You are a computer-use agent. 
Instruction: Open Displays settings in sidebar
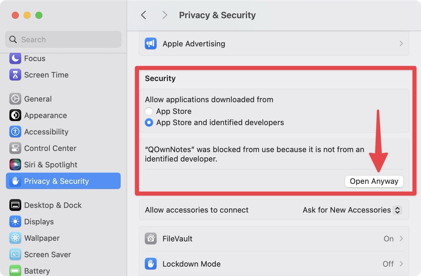(x=39, y=222)
